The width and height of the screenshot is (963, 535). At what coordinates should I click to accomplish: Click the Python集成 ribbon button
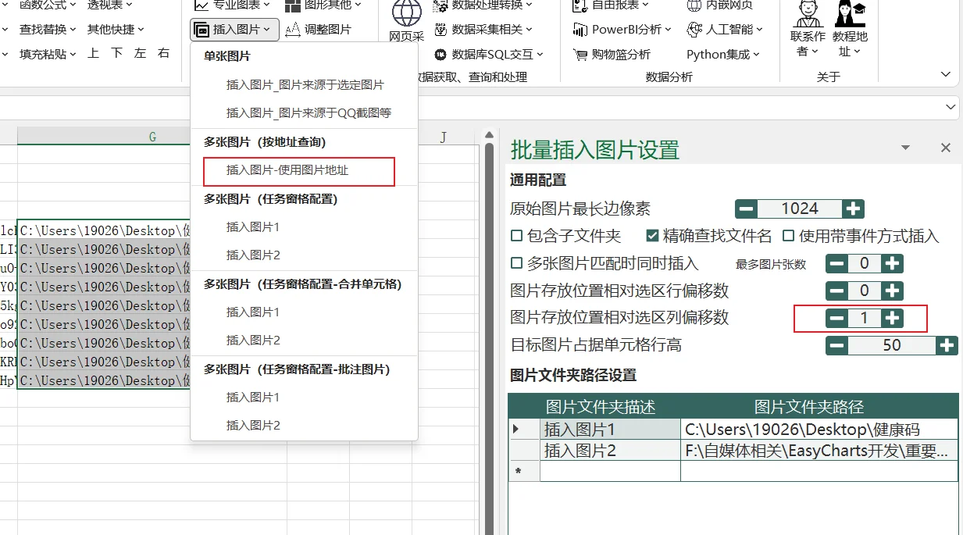coord(724,55)
